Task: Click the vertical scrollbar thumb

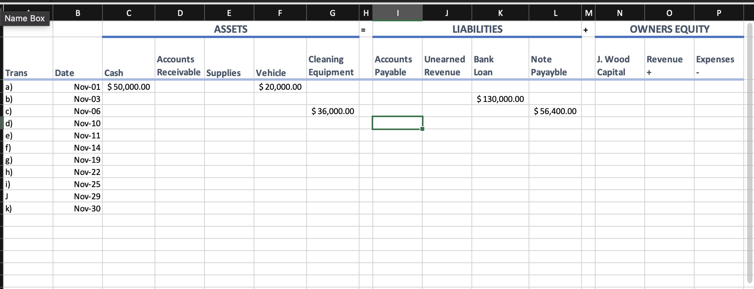Action: point(750,152)
